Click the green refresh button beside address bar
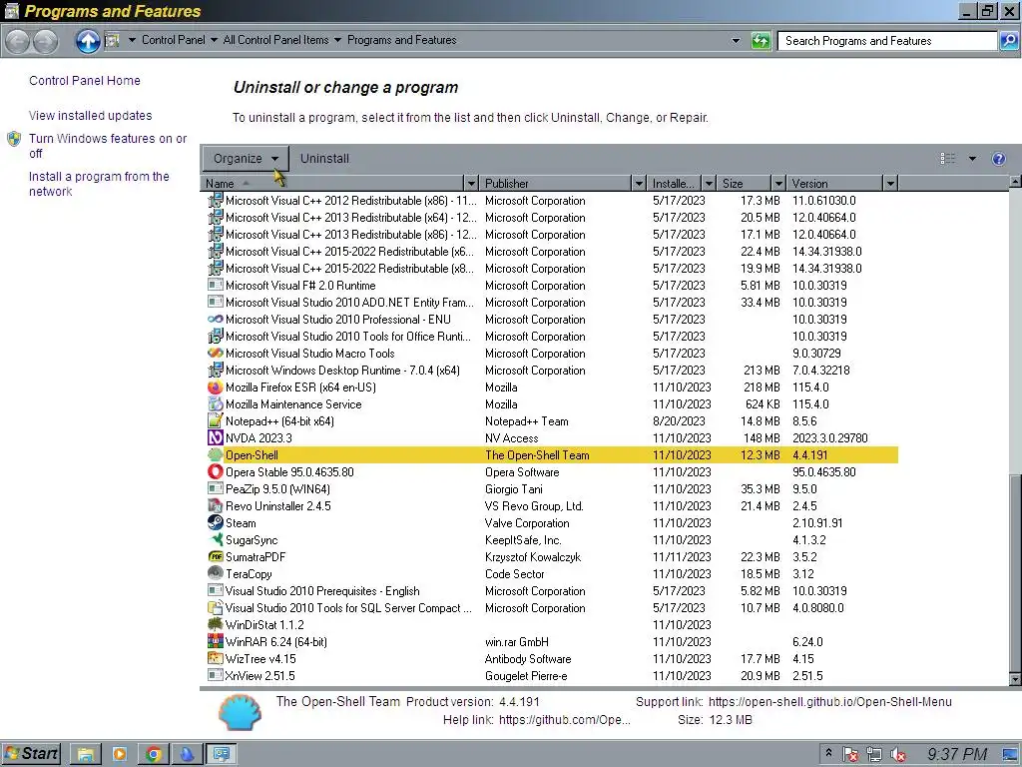 761,40
